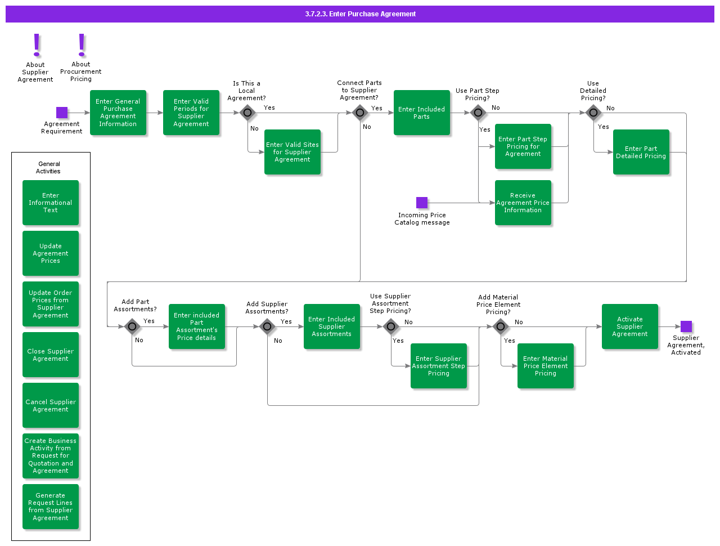Image resolution: width=720 pixels, height=546 pixels.
Task: Click the 'Is This a Local Agreement?' label
Action: point(246,91)
